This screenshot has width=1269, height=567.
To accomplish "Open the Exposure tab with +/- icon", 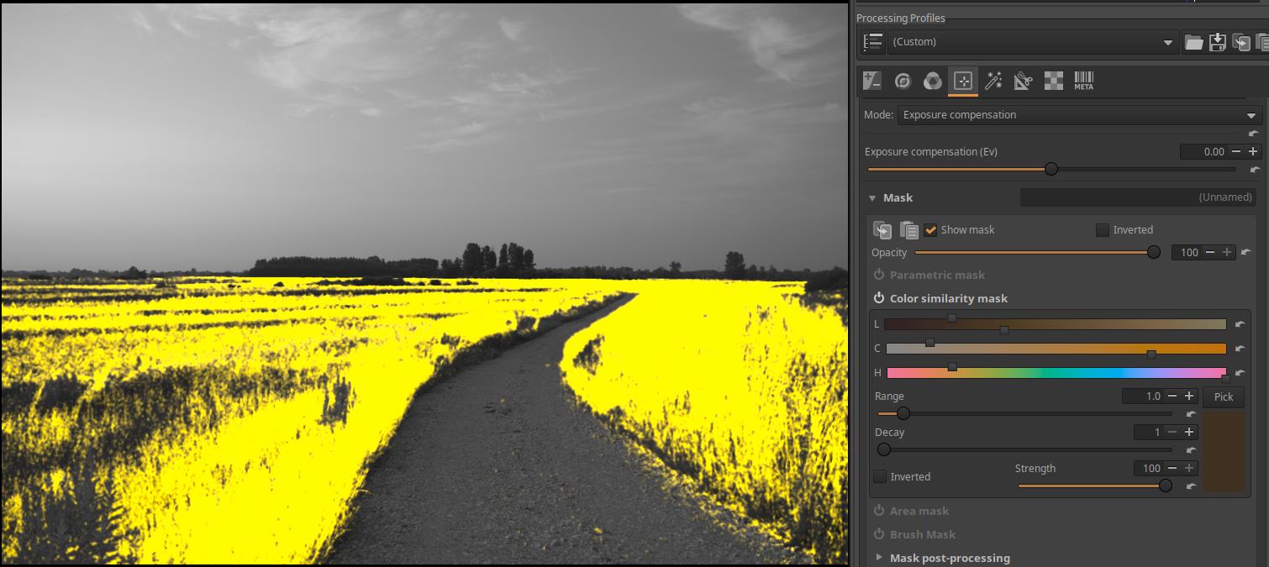I will pos(872,81).
